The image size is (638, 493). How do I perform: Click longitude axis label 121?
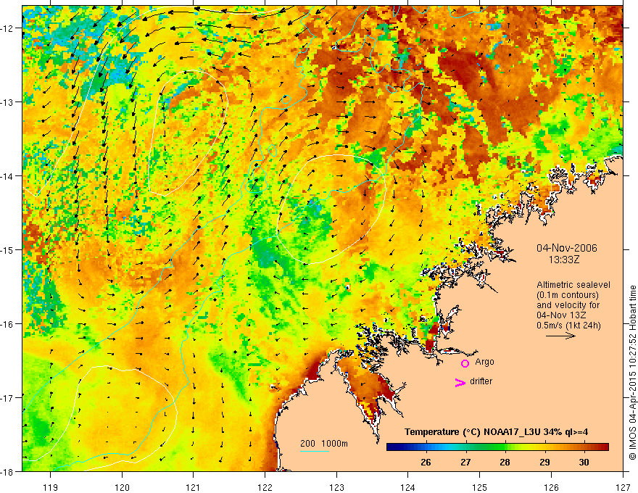coord(194,487)
